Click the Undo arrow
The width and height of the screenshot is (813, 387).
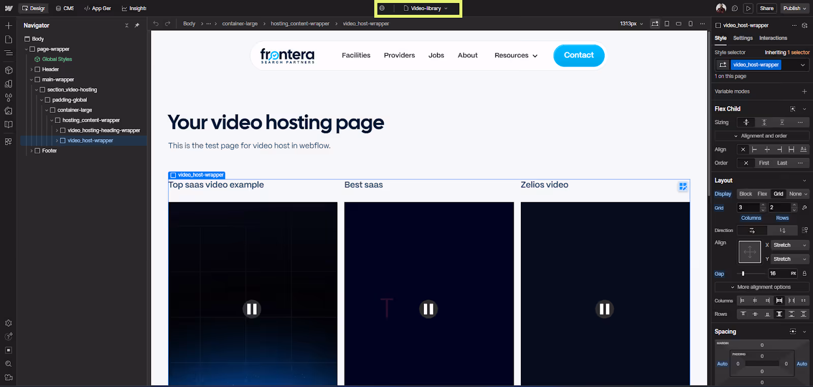coord(156,23)
